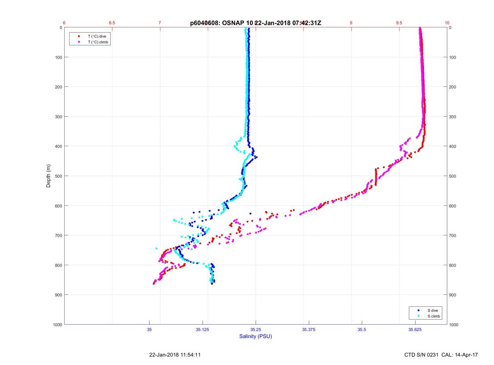Click the red '9.5' temperature tick label

[x=399, y=23]
